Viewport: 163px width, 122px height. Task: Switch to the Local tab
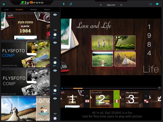pyautogui.click(x=6, y=9)
